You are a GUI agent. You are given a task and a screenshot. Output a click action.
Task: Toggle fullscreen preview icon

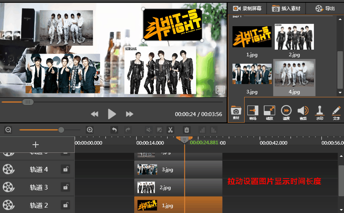pos(220,89)
